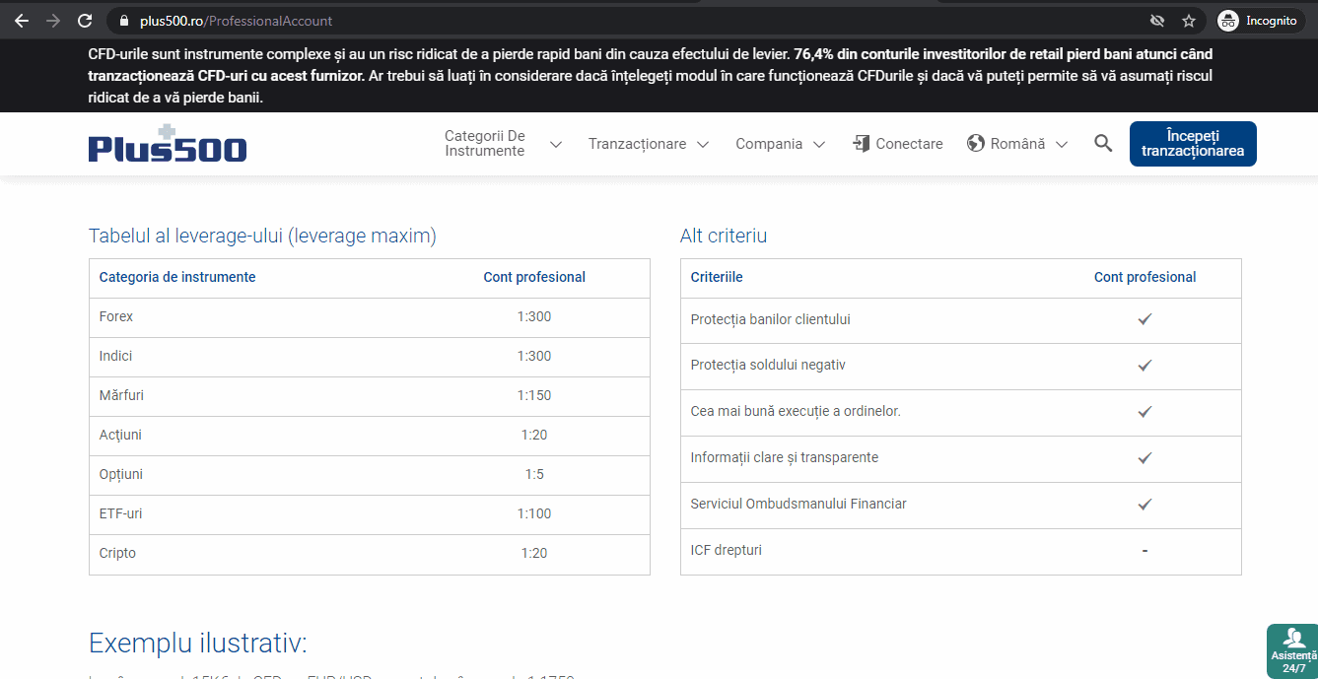Go back with the browser back arrow
The height and width of the screenshot is (679, 1318).
pyautogui.click(x=21, y=20)
